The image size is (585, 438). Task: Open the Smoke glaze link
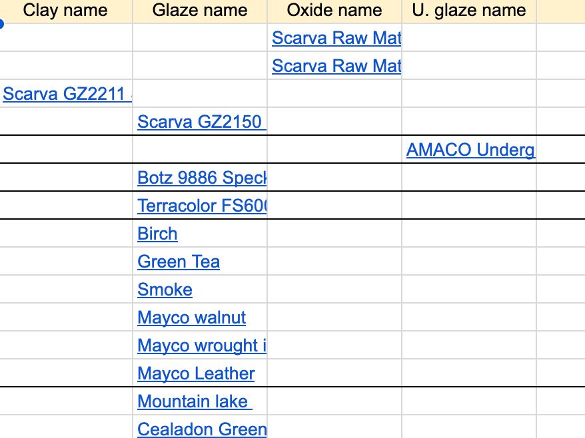165,290
